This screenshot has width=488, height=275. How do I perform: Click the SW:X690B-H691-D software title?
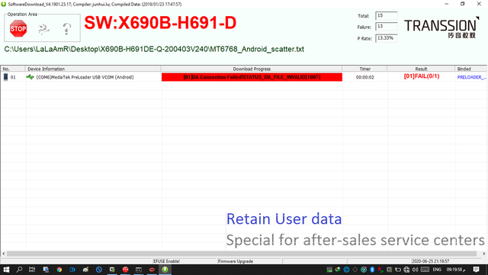coord(160,23)
